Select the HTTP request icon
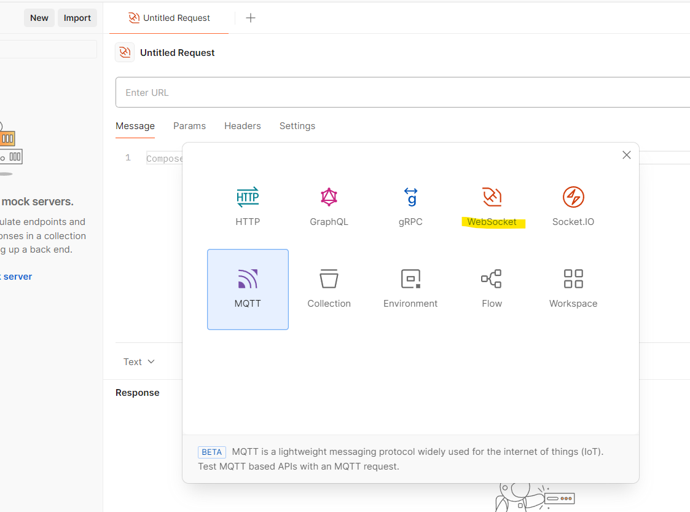The width and height of the screenshot is (690, 512). pos(248,197)
